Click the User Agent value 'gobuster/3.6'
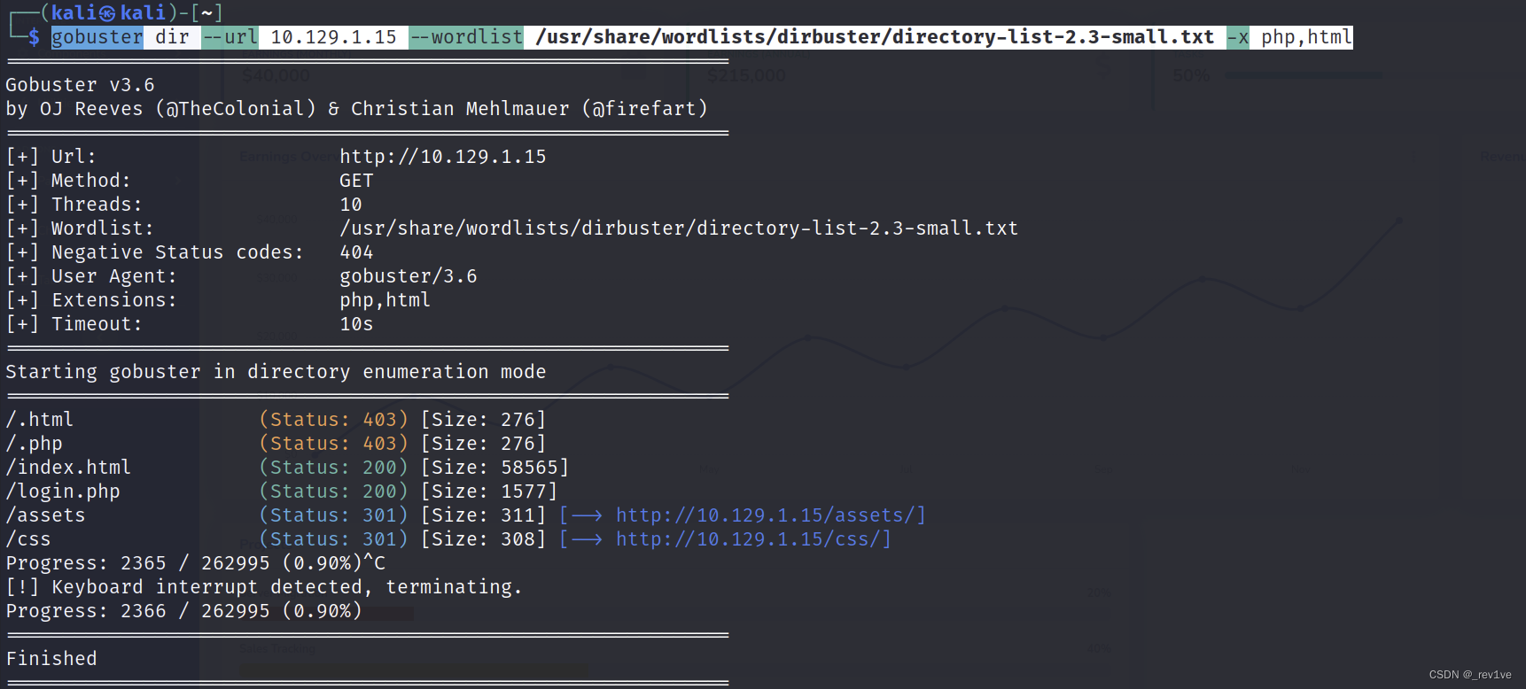Screen dimensions: 1526x689 [409, 276]
